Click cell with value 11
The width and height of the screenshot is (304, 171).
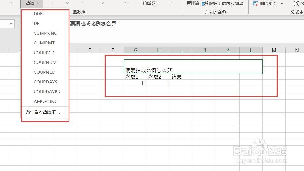click(x=136, y=83)
